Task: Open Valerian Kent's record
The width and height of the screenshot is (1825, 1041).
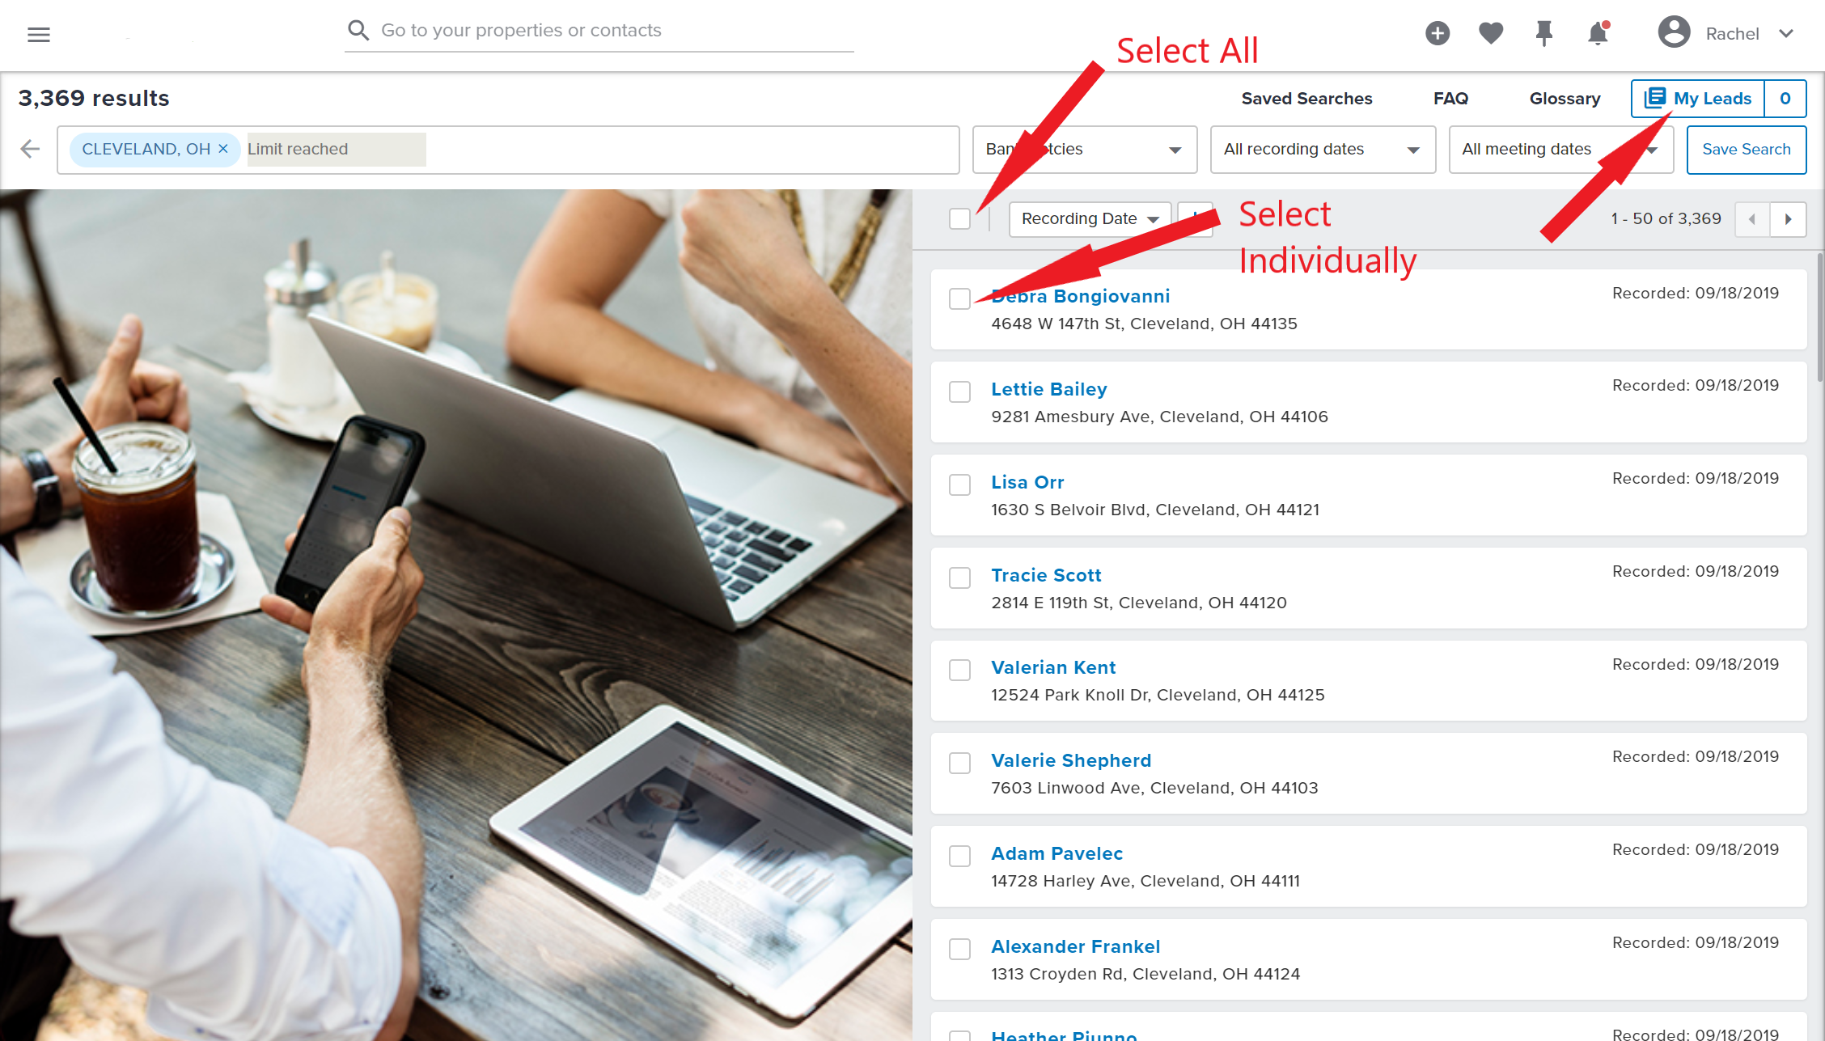Action: [x=1053, y=667]
